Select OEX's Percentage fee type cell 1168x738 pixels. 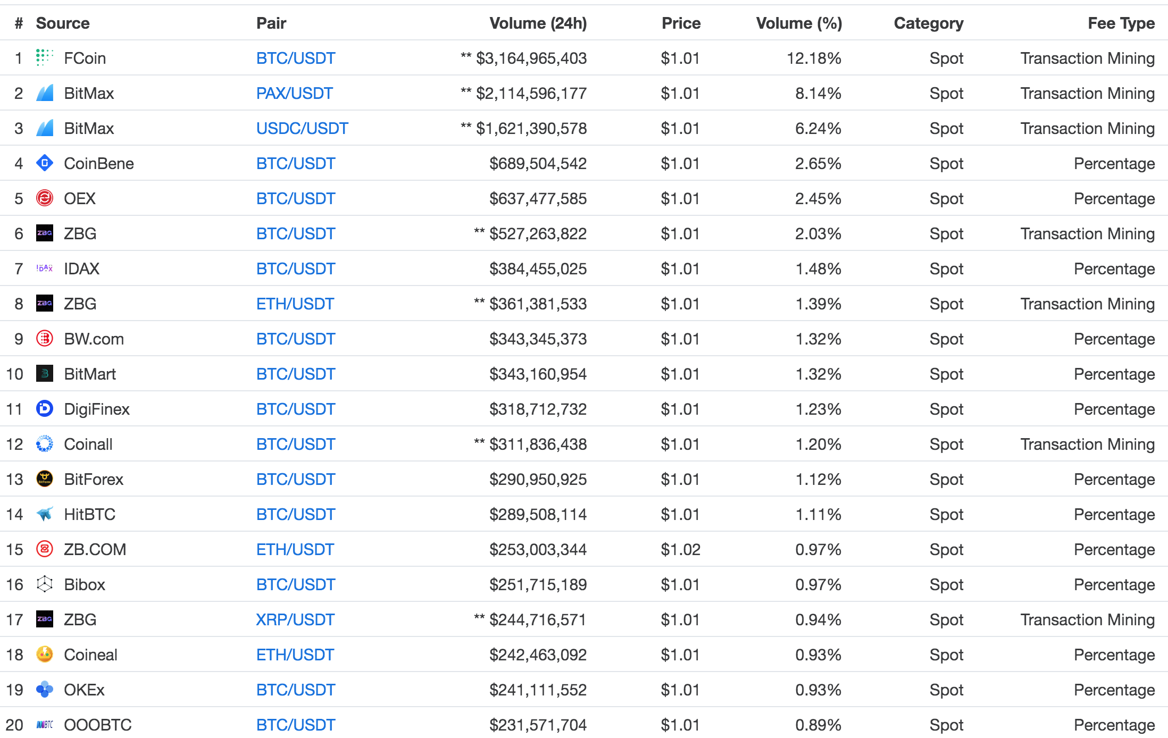pos(1114,198)
